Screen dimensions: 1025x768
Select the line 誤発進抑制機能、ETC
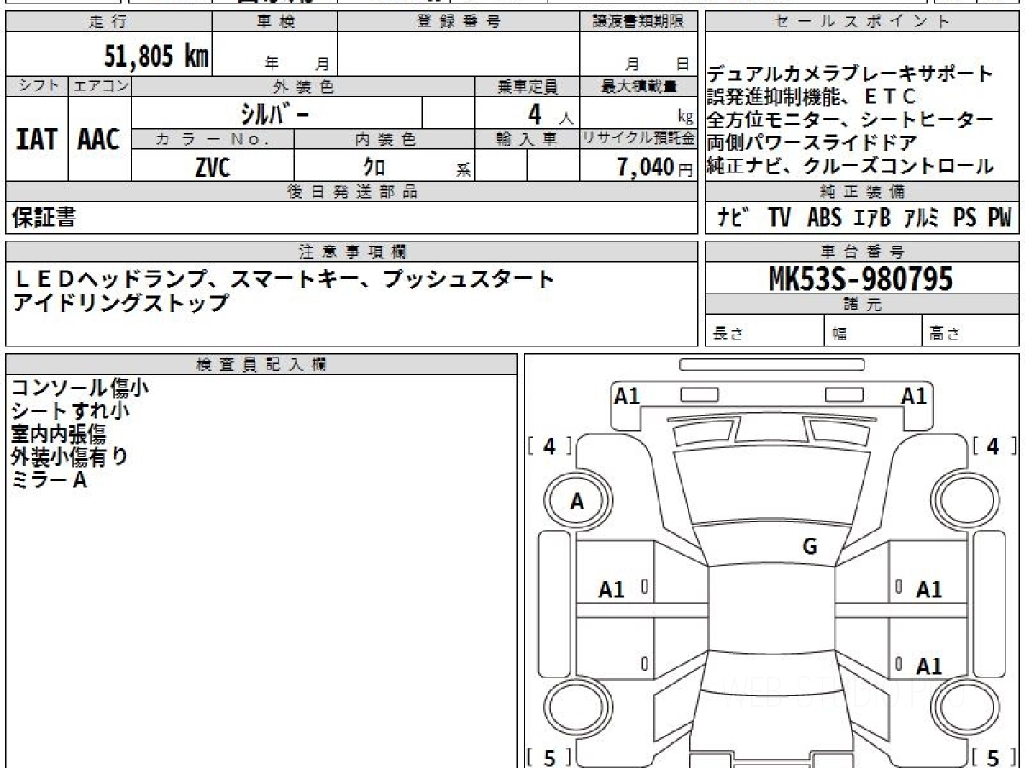point(811,96)
